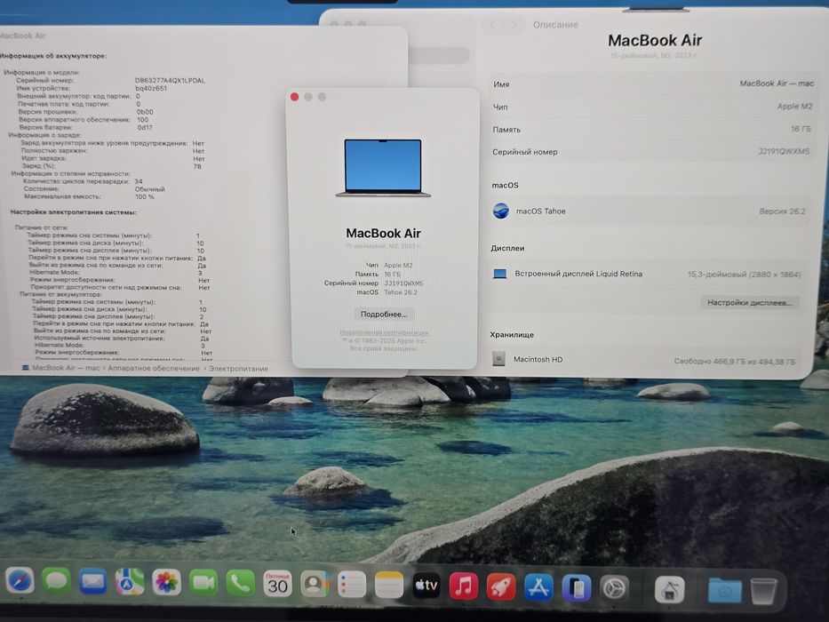Open Messages from the Dock
Viewport: 829px width, 622px height.
[x=57, y=581]
